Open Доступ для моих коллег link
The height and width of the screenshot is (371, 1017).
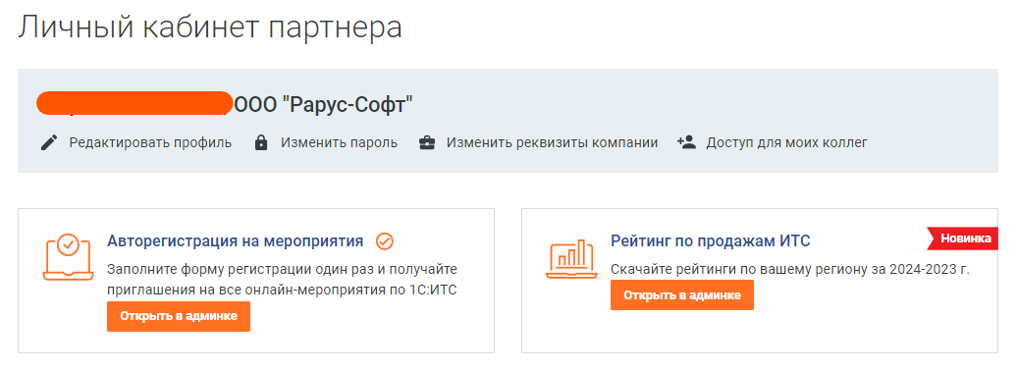pos(786,142)
